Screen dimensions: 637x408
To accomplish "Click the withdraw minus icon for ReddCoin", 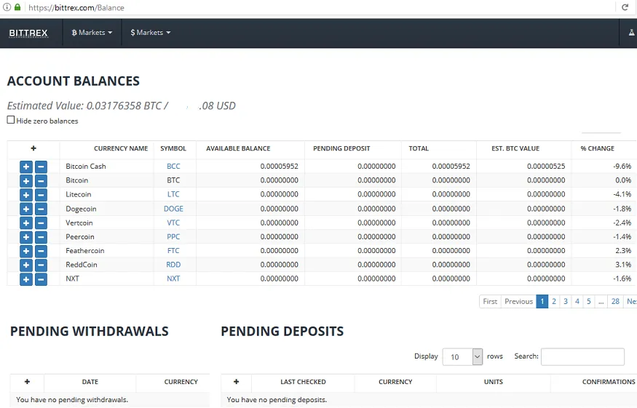I will (x=41, y=265).
